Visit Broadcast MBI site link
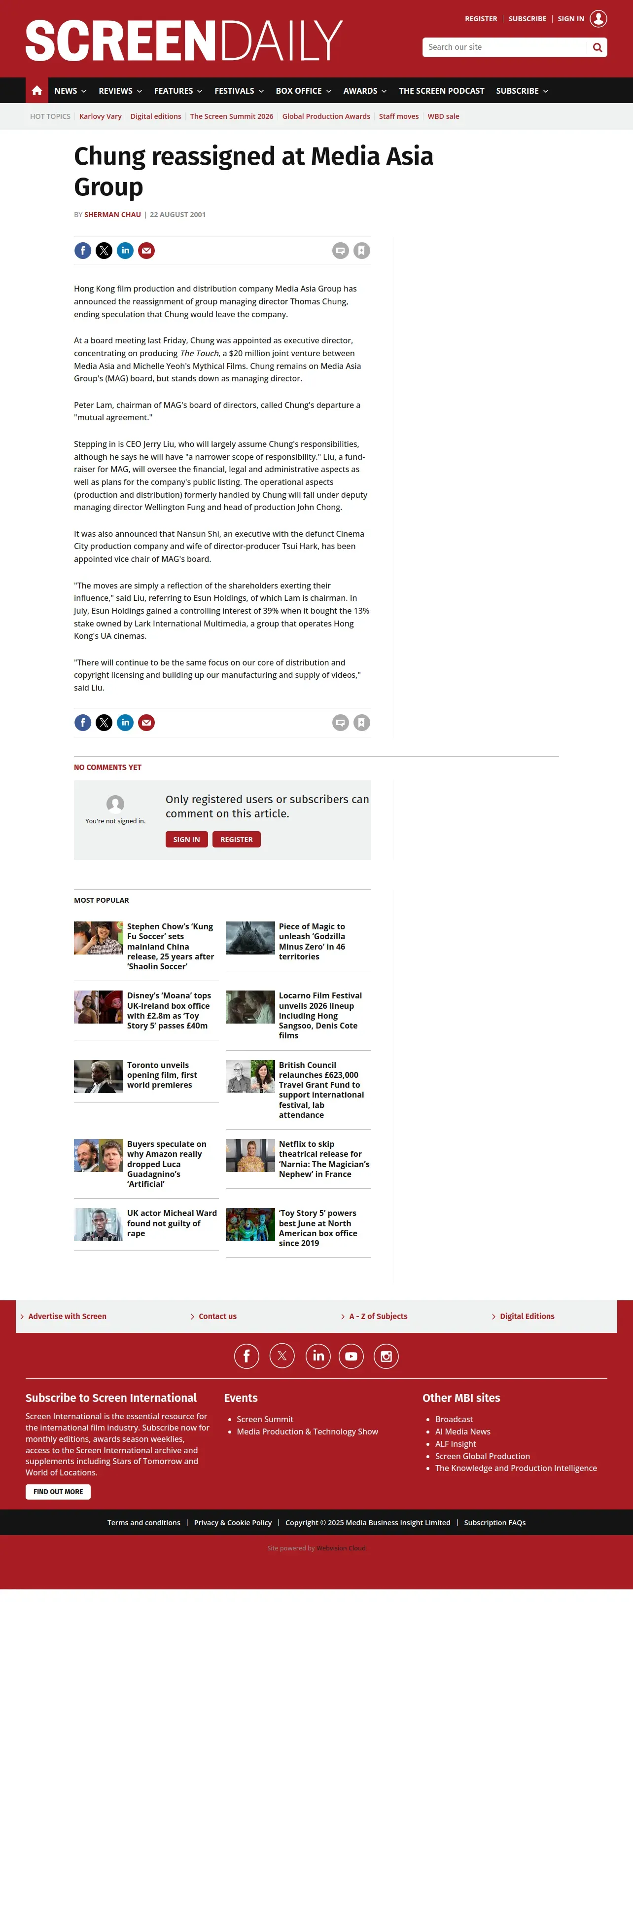Screen dimensions: 633x1910 pos(454,1419)
